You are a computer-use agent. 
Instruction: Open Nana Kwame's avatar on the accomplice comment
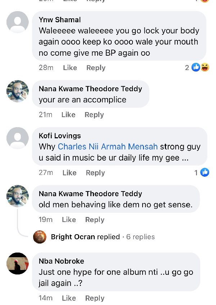point(17,91)
